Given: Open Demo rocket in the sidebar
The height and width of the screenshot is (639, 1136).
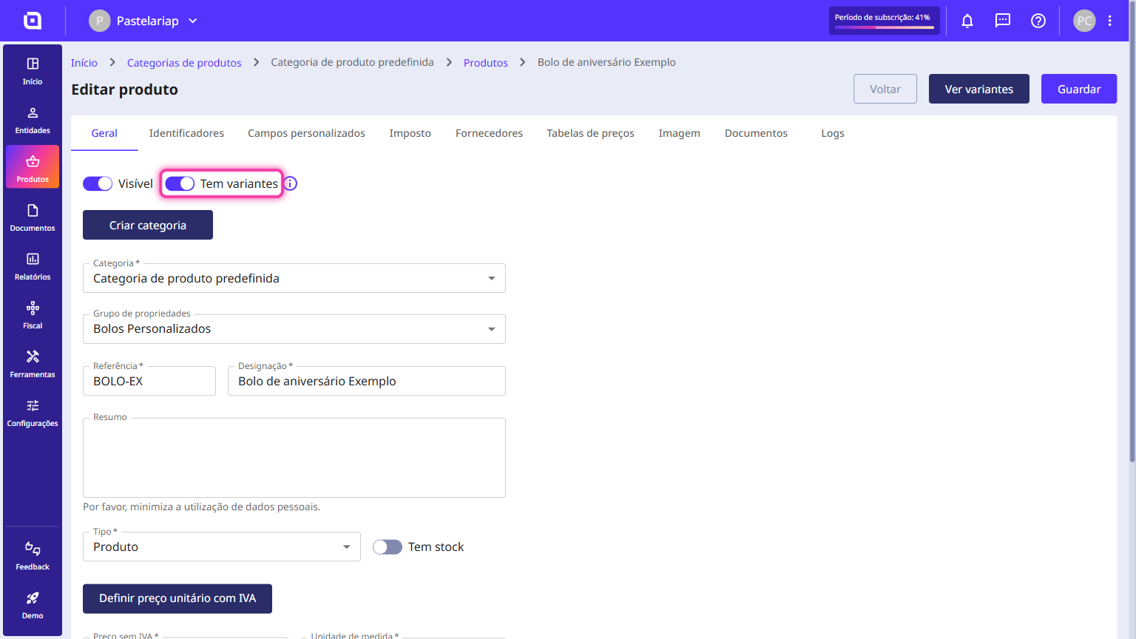Looking at the screenshot, I should [33, 605].
